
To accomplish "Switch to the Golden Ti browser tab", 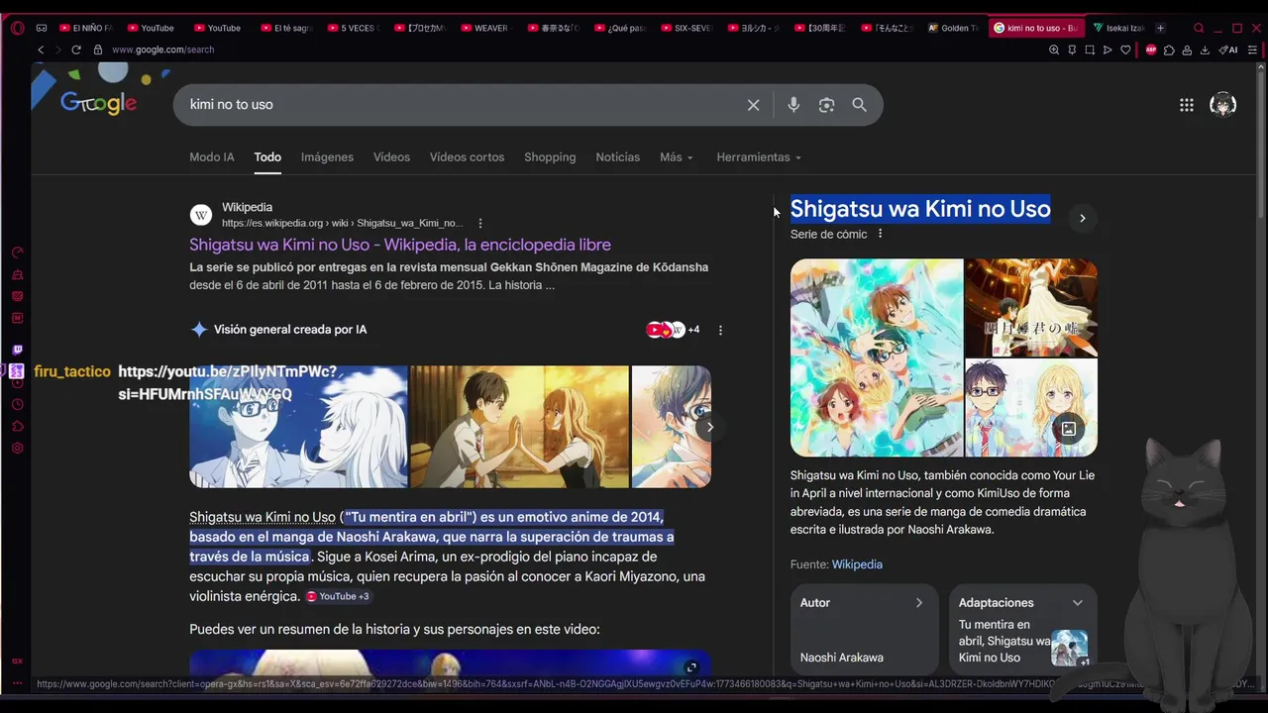I will tap(954, 28).
